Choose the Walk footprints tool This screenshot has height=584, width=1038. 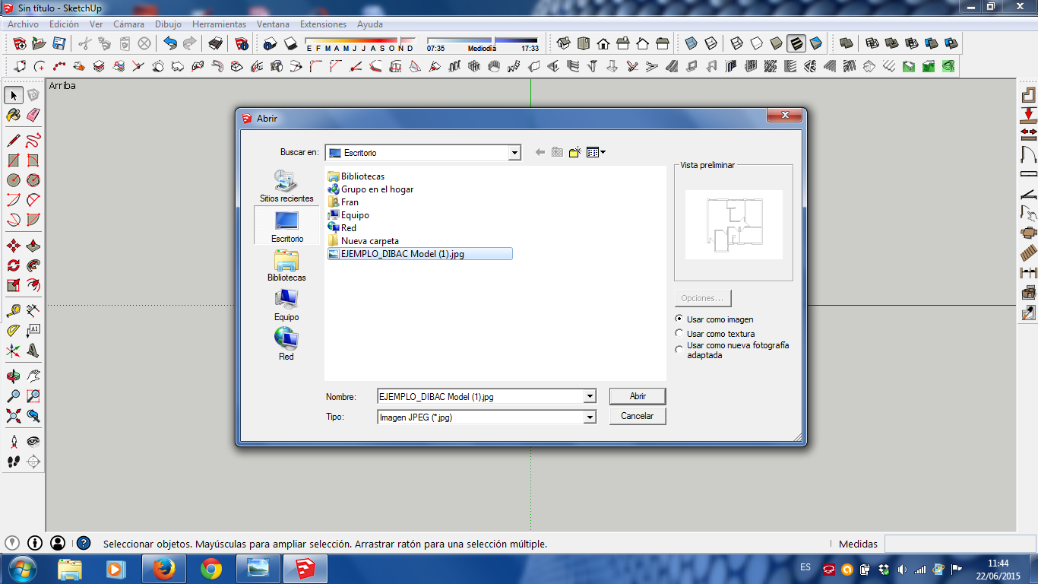(x=14, y=461)
